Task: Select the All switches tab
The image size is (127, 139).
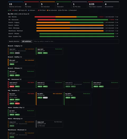Action: pyautogui.click(x=27, y=41)
